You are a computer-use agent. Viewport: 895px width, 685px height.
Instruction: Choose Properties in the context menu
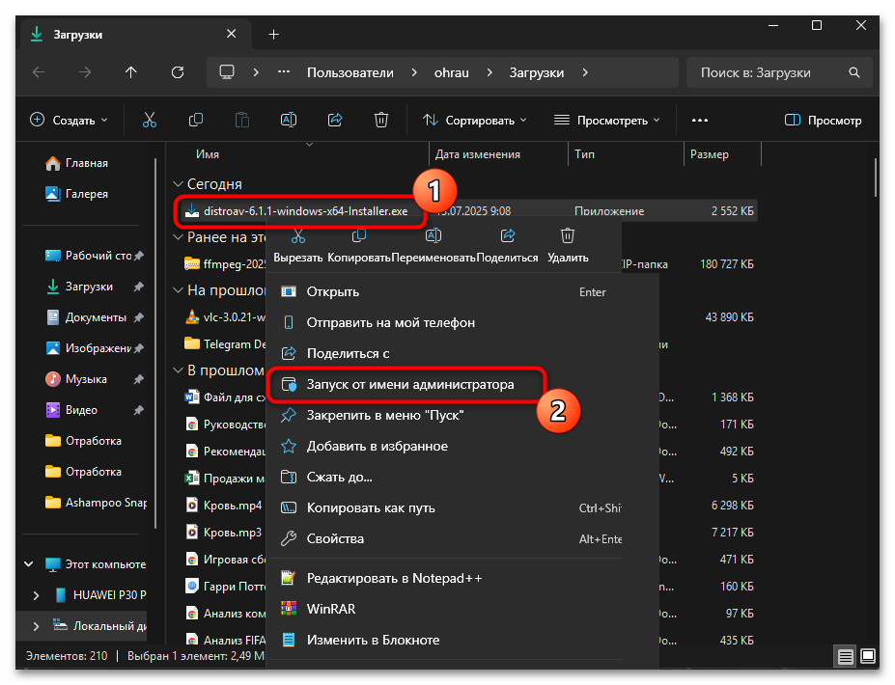[334, 538]
